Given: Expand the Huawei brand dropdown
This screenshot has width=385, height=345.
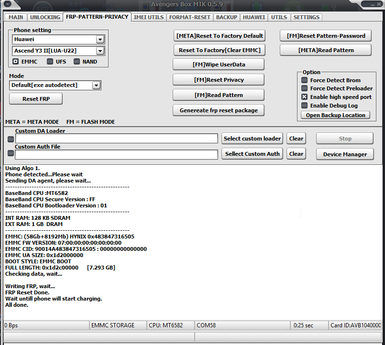Looking at the screenshot, I should point(100,40).
